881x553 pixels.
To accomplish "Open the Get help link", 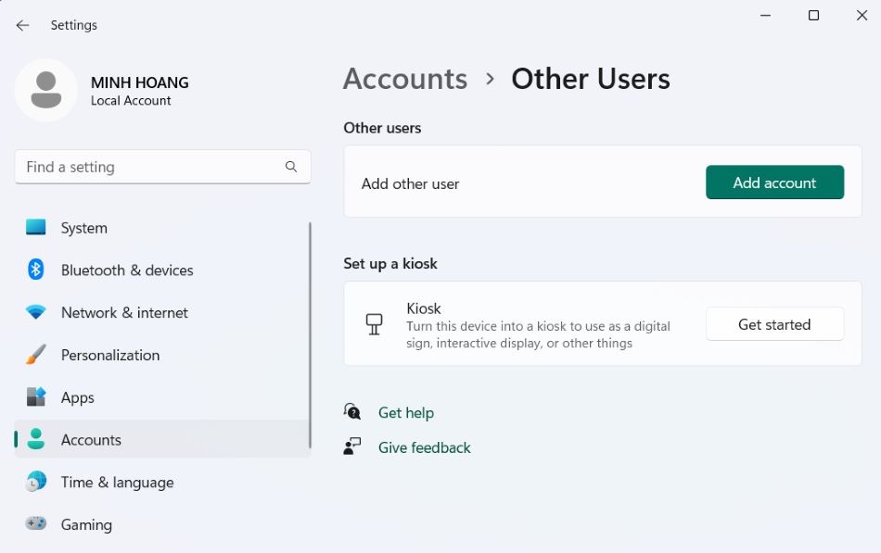I will (405, 412).
